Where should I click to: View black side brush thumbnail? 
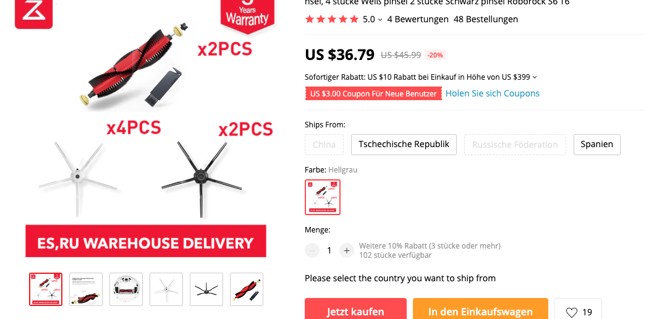pos(206,289)
